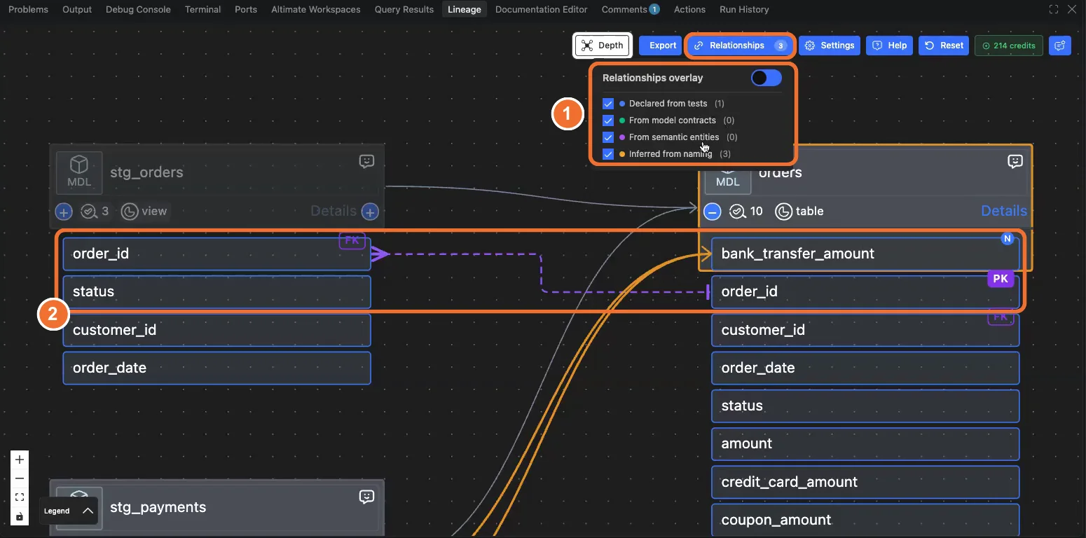
Task: Click the MDL model icon of stg_orders
Action: [x=79, y=172]
